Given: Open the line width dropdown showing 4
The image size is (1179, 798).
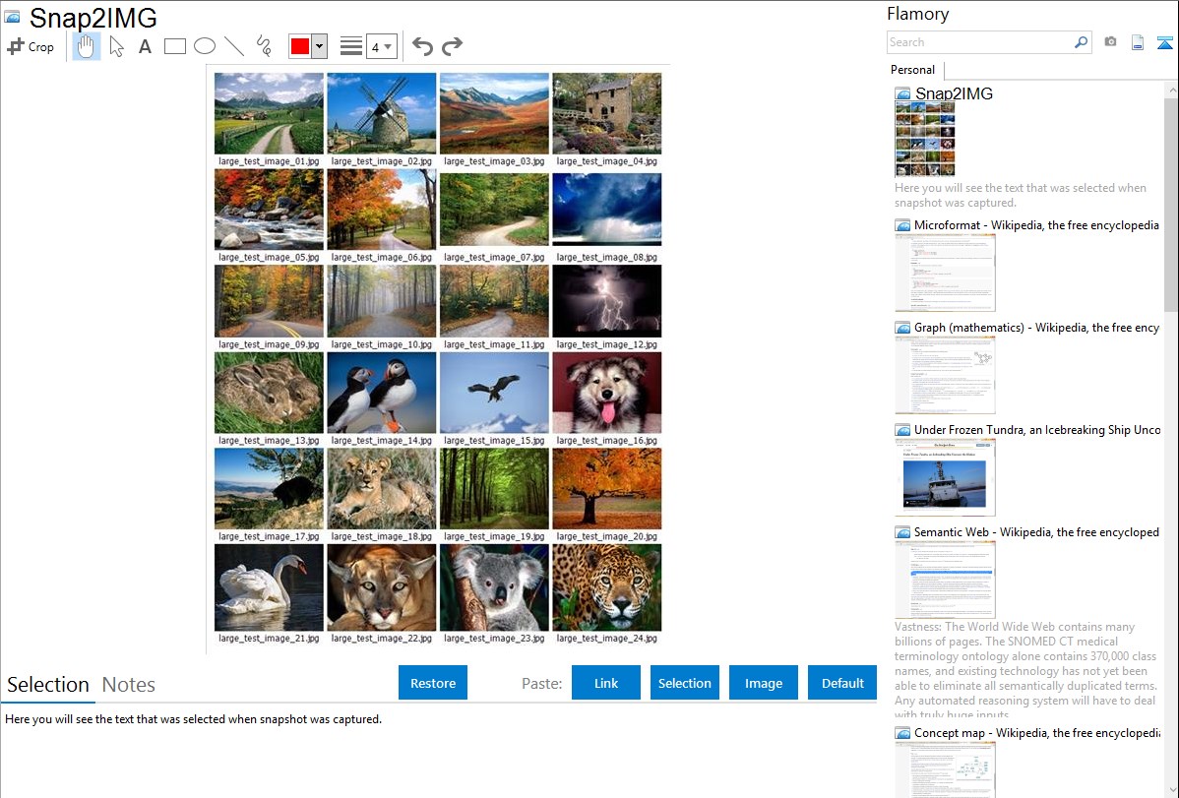Looking at the screenshot, I should tap(382, 46).
